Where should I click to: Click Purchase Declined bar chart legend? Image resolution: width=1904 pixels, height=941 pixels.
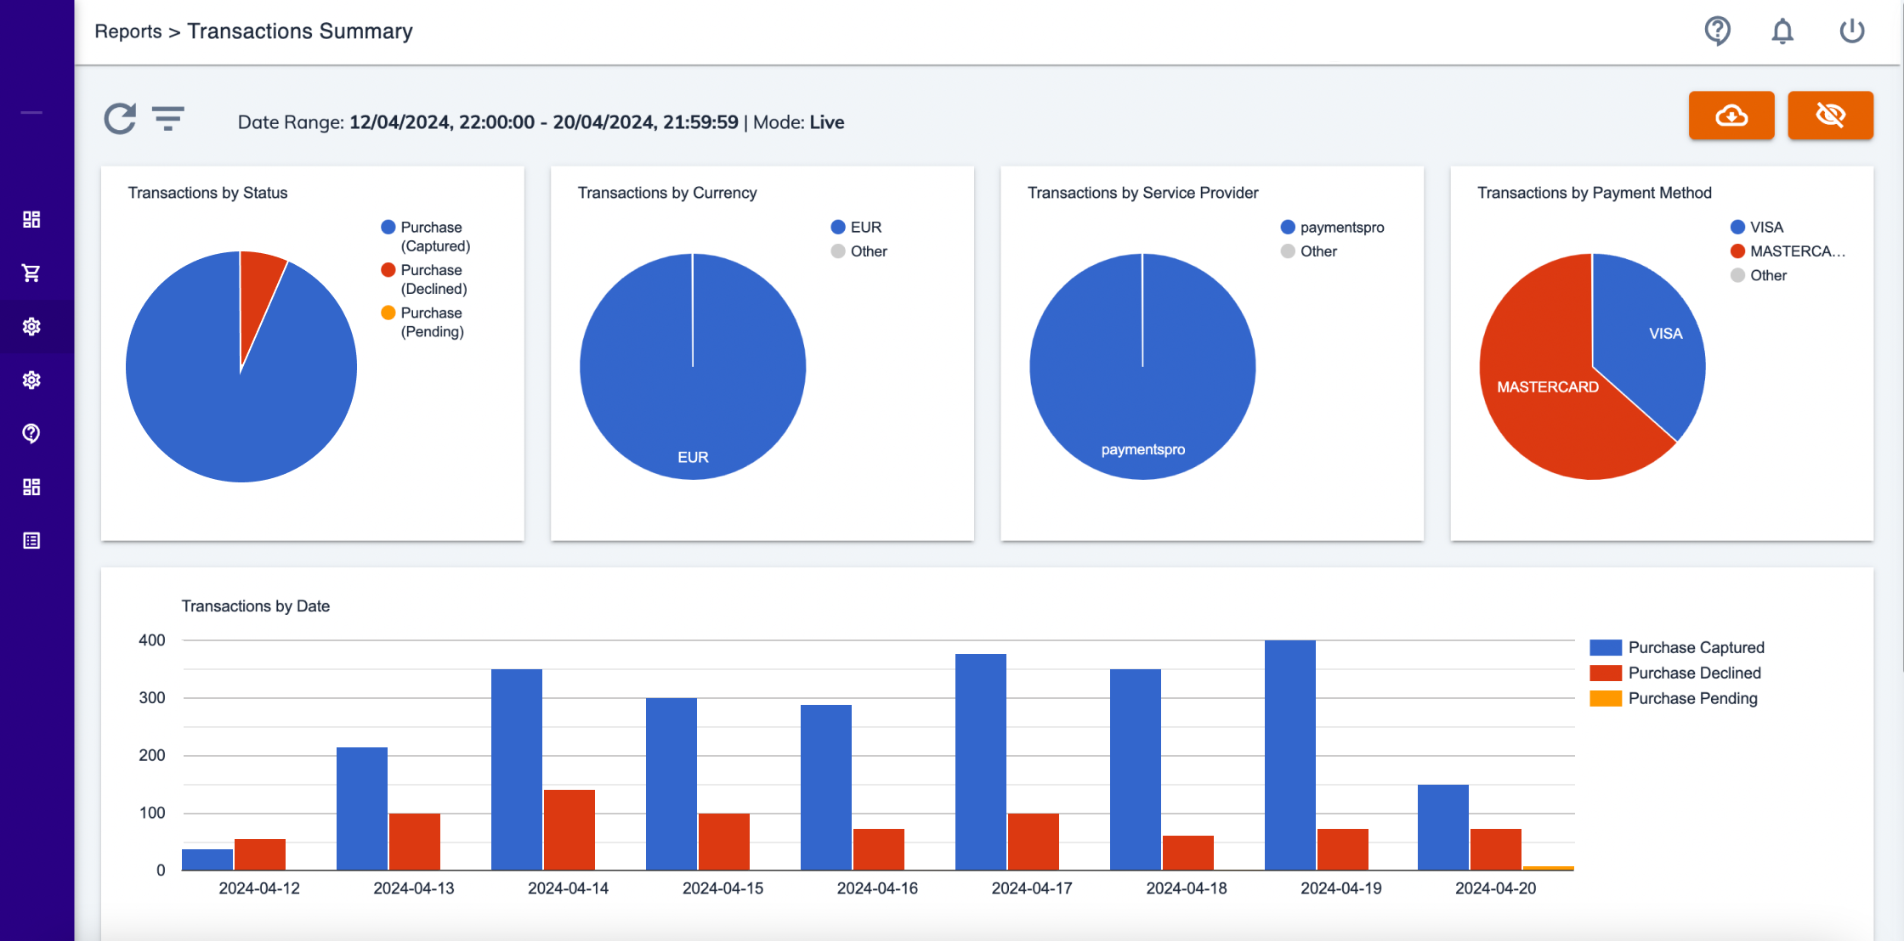(1674, 673)
